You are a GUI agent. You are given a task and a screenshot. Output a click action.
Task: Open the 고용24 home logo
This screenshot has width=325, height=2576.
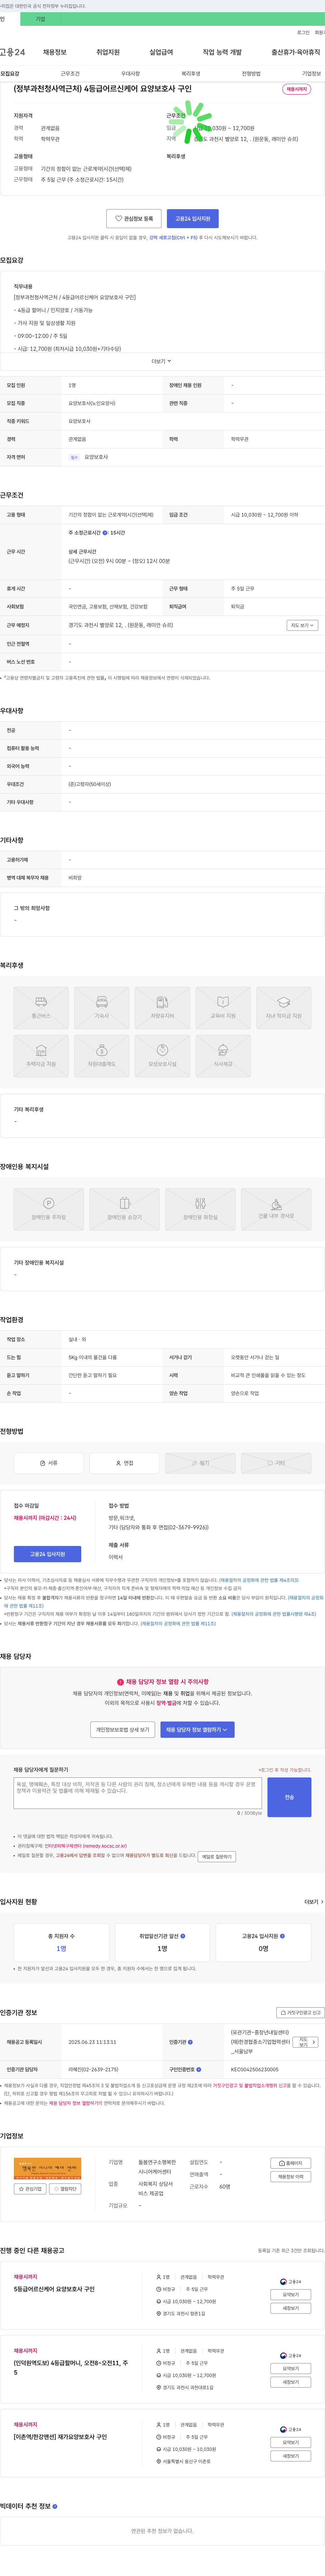click(12, 52)
